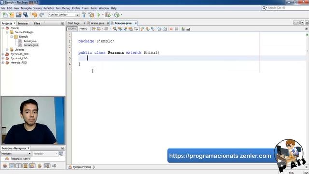Profile the project from the toolbar
Screen dimensions: 309x174
pyautogui.click(x=117, y=15)
